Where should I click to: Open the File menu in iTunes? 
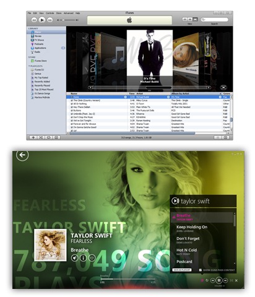[x=29, y=13]
